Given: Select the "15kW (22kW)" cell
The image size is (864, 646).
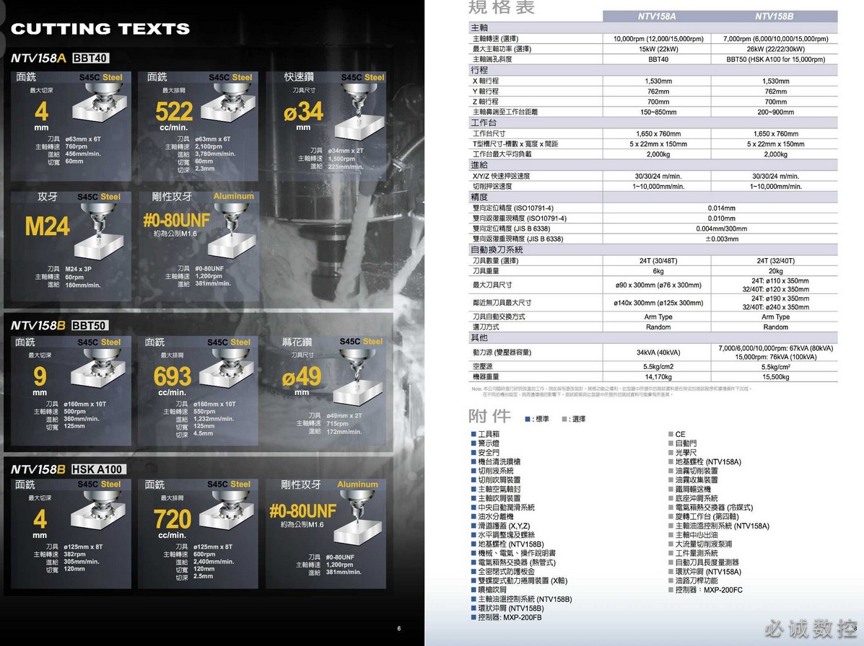Looking at the screenshot, I should click(658, 49).
